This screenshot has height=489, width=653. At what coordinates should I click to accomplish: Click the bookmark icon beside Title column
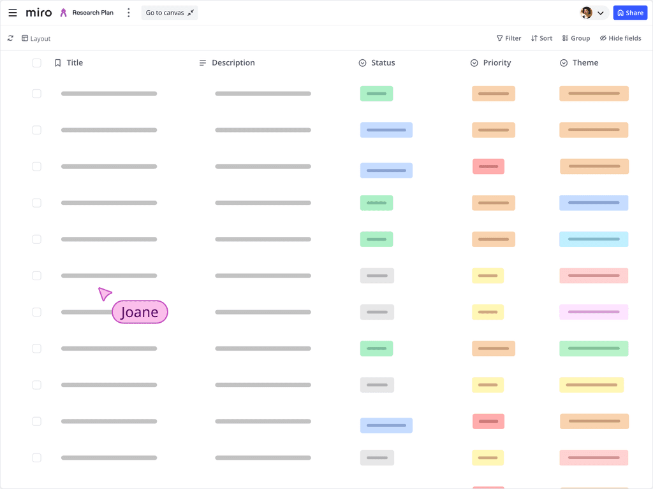[x=57, y=62]
